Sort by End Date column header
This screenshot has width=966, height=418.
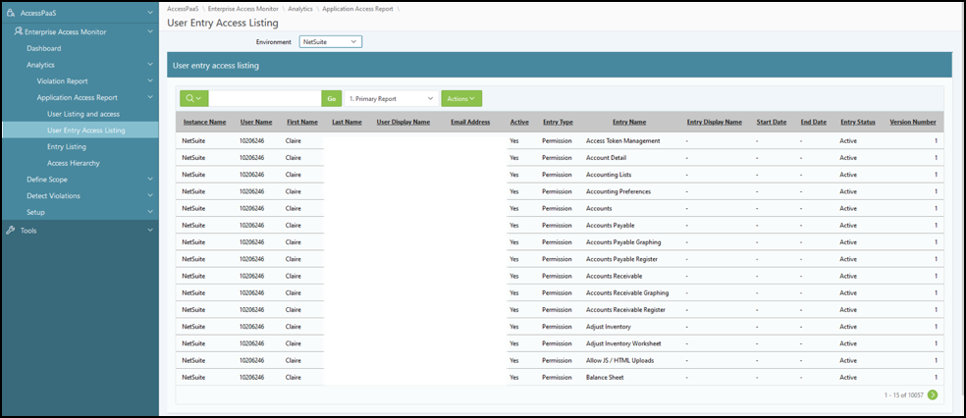(813, 122)
